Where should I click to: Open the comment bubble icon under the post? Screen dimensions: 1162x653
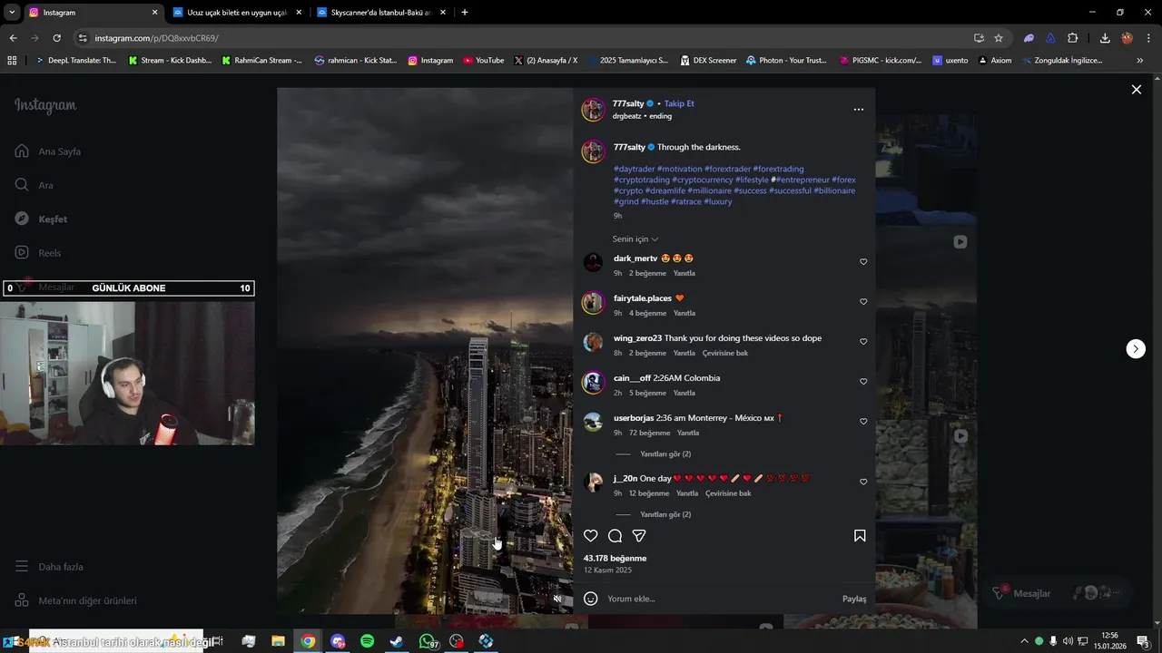[x=615, y=536]
